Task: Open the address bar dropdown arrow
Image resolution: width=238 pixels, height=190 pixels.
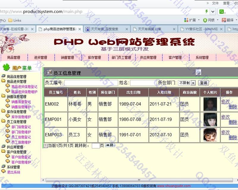Action: tap(213, 12)
